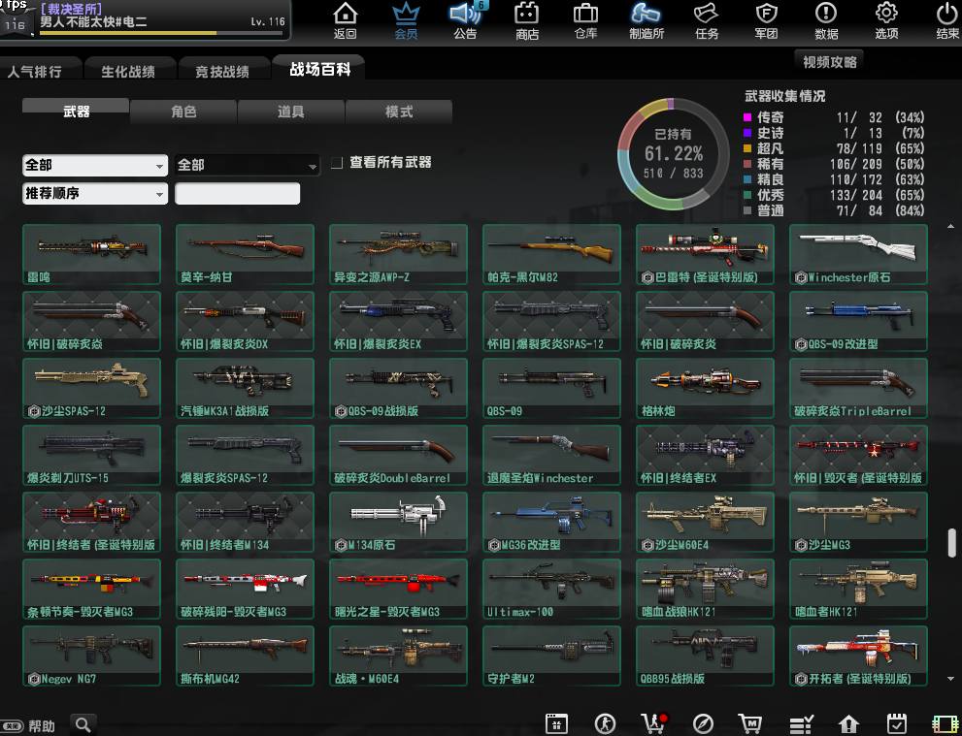
Task: Select the 角色 category tab
Action: 183,112
